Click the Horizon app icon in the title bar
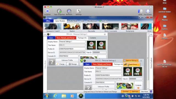 pos(45,17)
